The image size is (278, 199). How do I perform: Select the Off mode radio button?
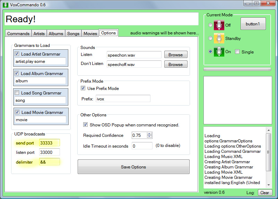click(210, 25)
